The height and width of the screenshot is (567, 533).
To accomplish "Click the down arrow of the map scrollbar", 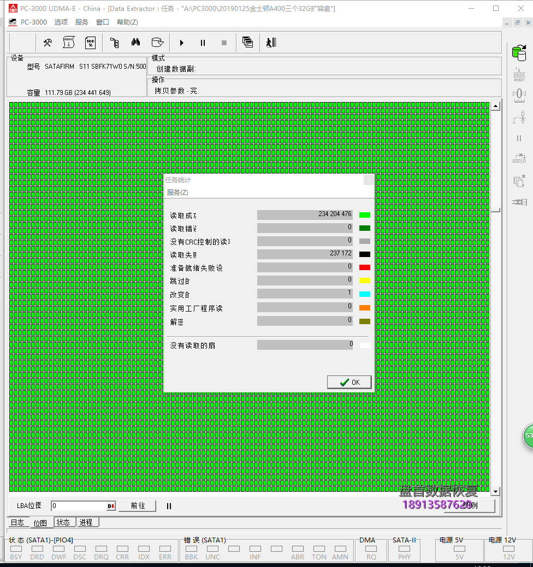I will point(496,492).
